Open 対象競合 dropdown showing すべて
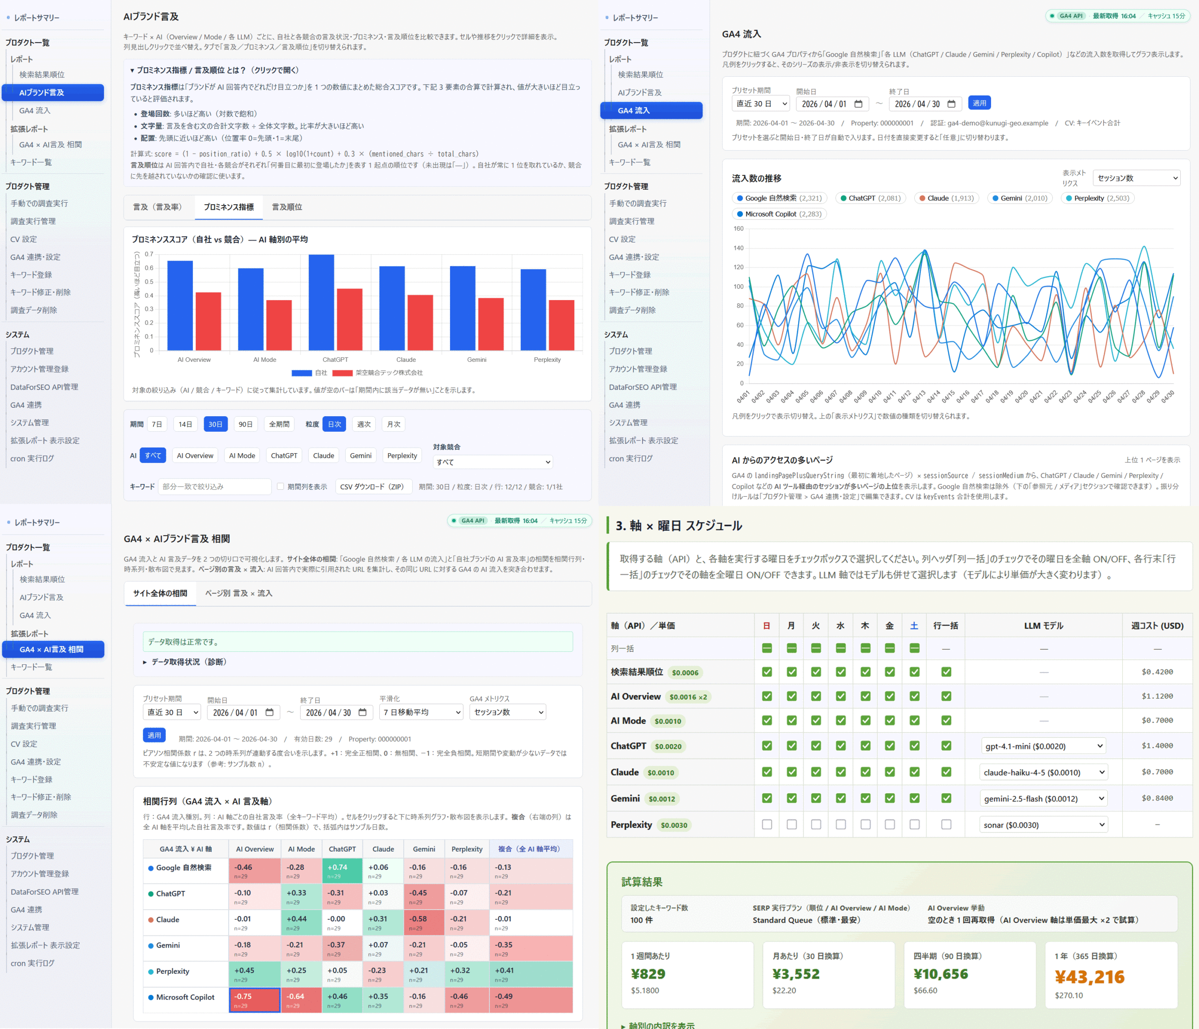1199x1029 pixels. [x=492, y=462]
